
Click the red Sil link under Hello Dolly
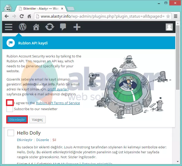tap(54, 140)
